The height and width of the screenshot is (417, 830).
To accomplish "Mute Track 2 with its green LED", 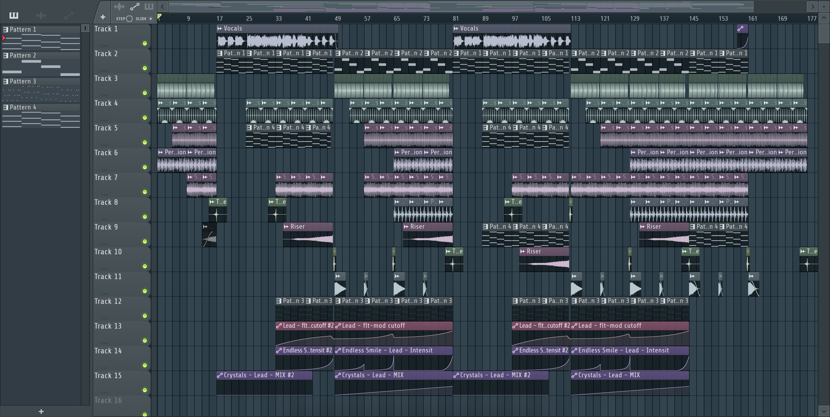I will [145, 68].
